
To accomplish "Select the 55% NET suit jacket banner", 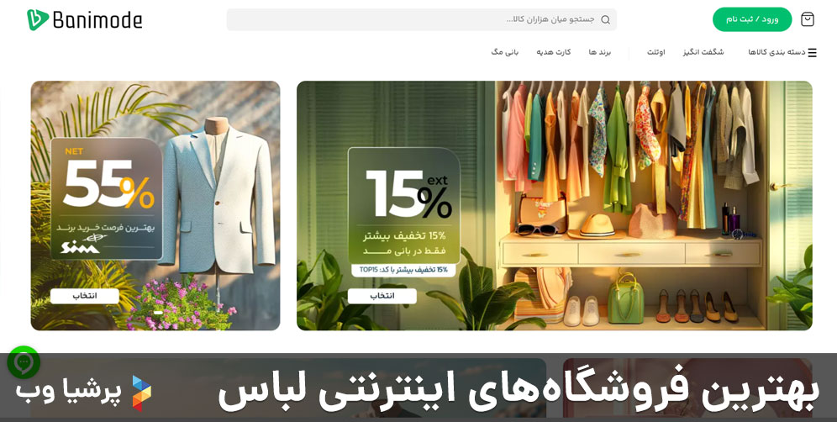I will pyautogui.click(x=155, y=206).
